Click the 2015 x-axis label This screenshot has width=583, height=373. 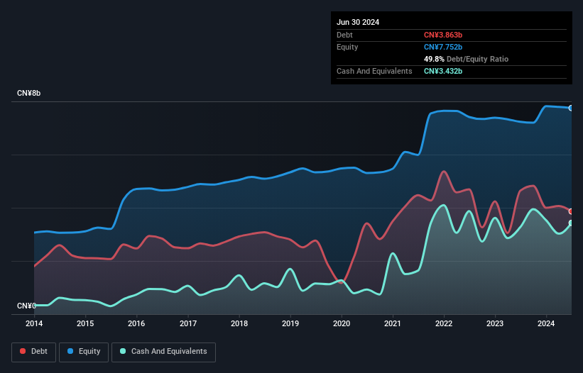pyautogui.click(x=85, y=323)
